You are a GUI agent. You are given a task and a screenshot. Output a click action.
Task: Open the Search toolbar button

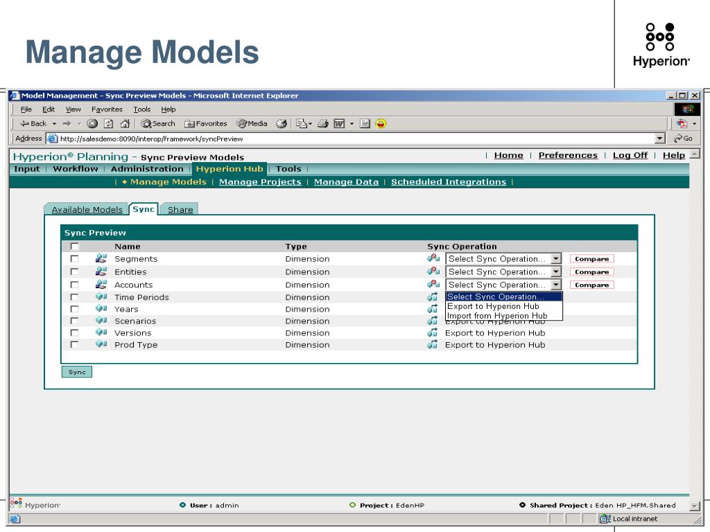point(157,123)
